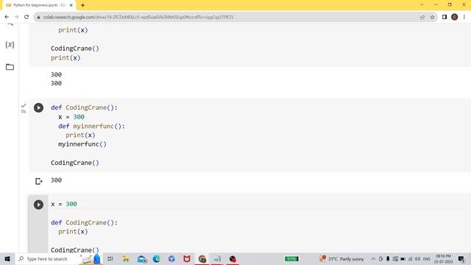Open the Chrome profile avatar
The width and height of the screenshot is (471, 265).
pos(454,17)
